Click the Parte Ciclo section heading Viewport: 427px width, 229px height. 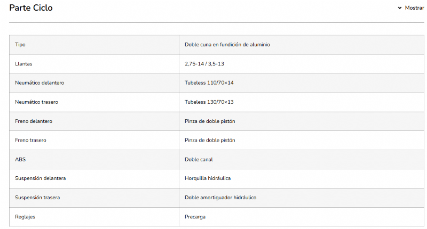[x=31, y=8]
